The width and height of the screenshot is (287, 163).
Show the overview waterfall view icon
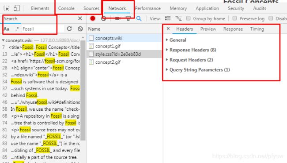click(178, 18)
